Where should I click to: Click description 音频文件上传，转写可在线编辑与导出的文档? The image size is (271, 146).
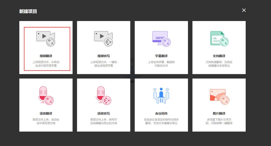(104, 121)
